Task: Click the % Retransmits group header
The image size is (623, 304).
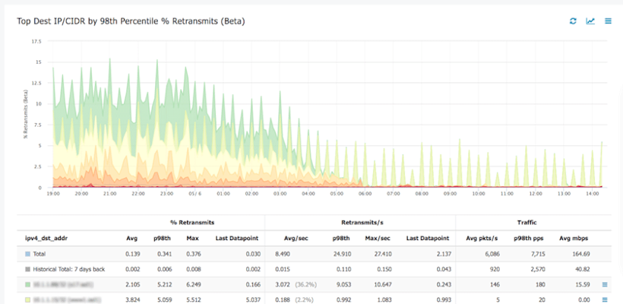Action: point(191,223)
